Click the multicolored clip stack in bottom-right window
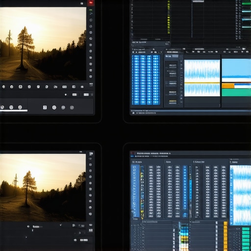Screen dimensions: 251x251 (184, 238)
